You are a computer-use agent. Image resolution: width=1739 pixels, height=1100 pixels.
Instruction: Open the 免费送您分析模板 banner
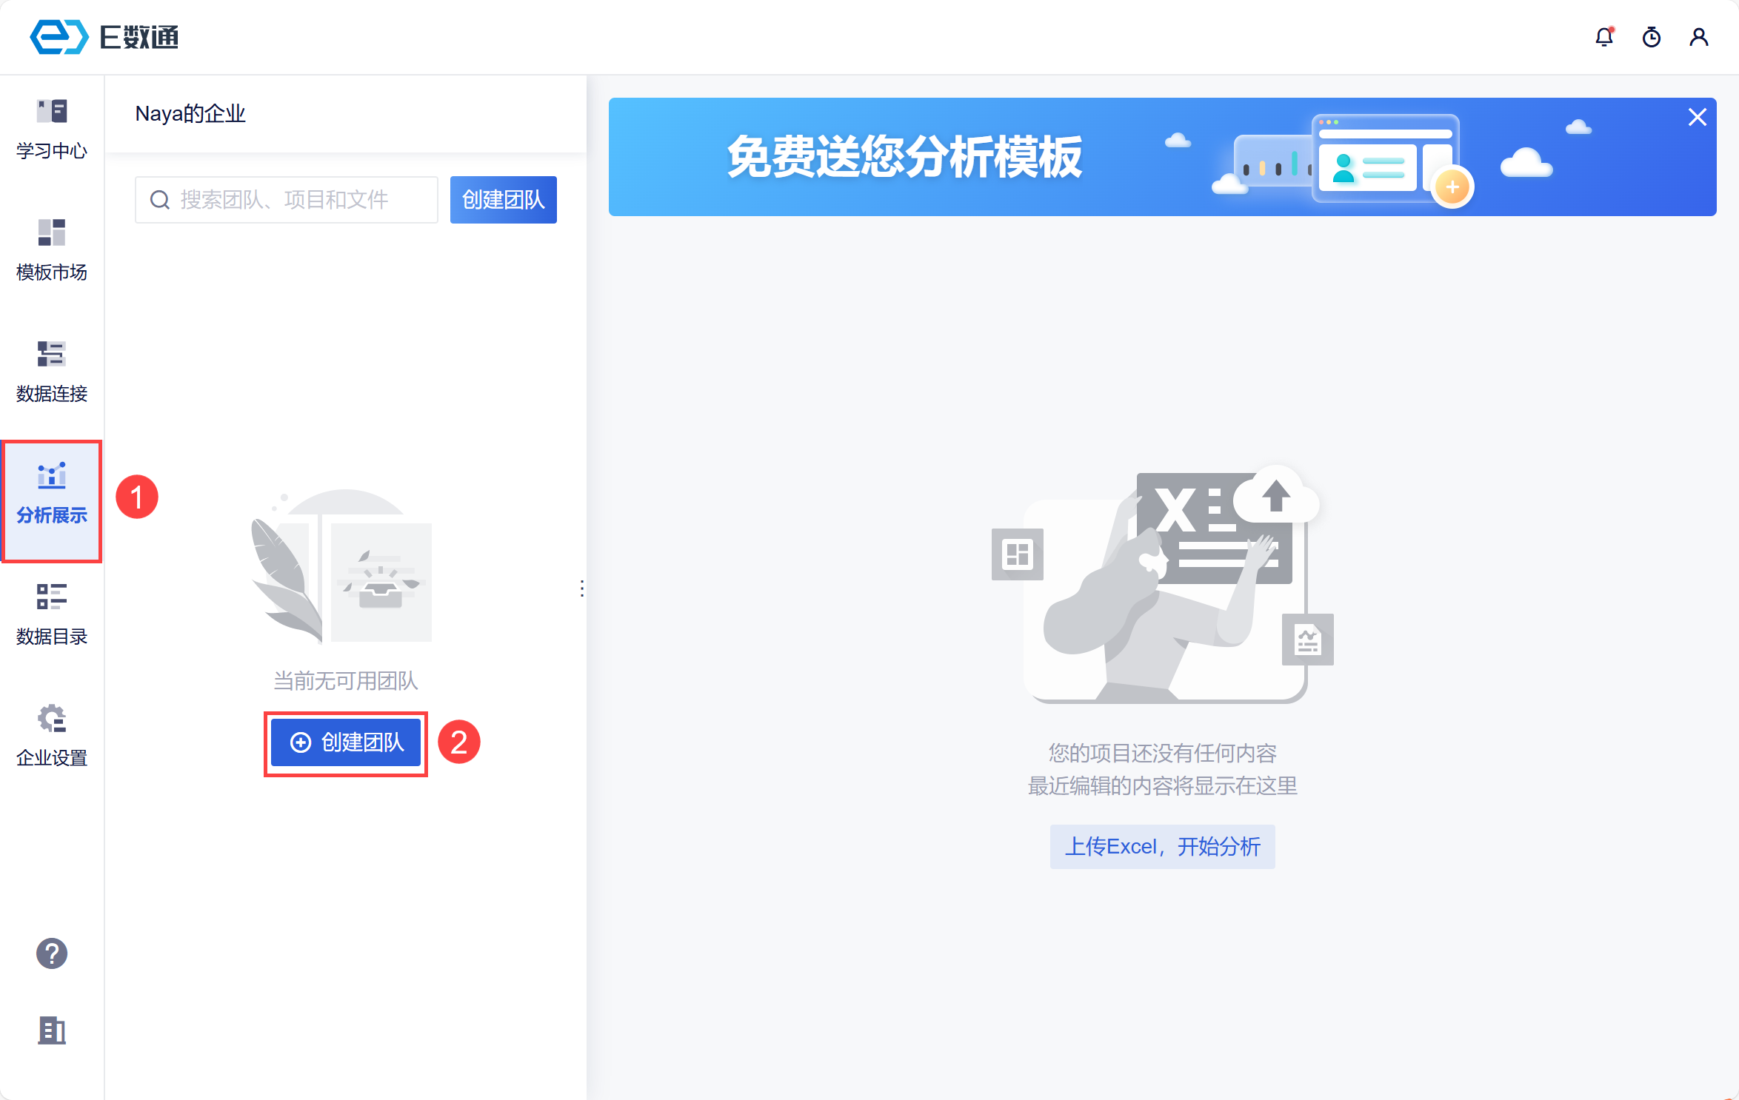point(904,157)
